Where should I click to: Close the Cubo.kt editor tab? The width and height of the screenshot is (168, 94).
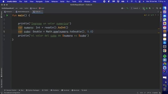[x=42, y=11]
